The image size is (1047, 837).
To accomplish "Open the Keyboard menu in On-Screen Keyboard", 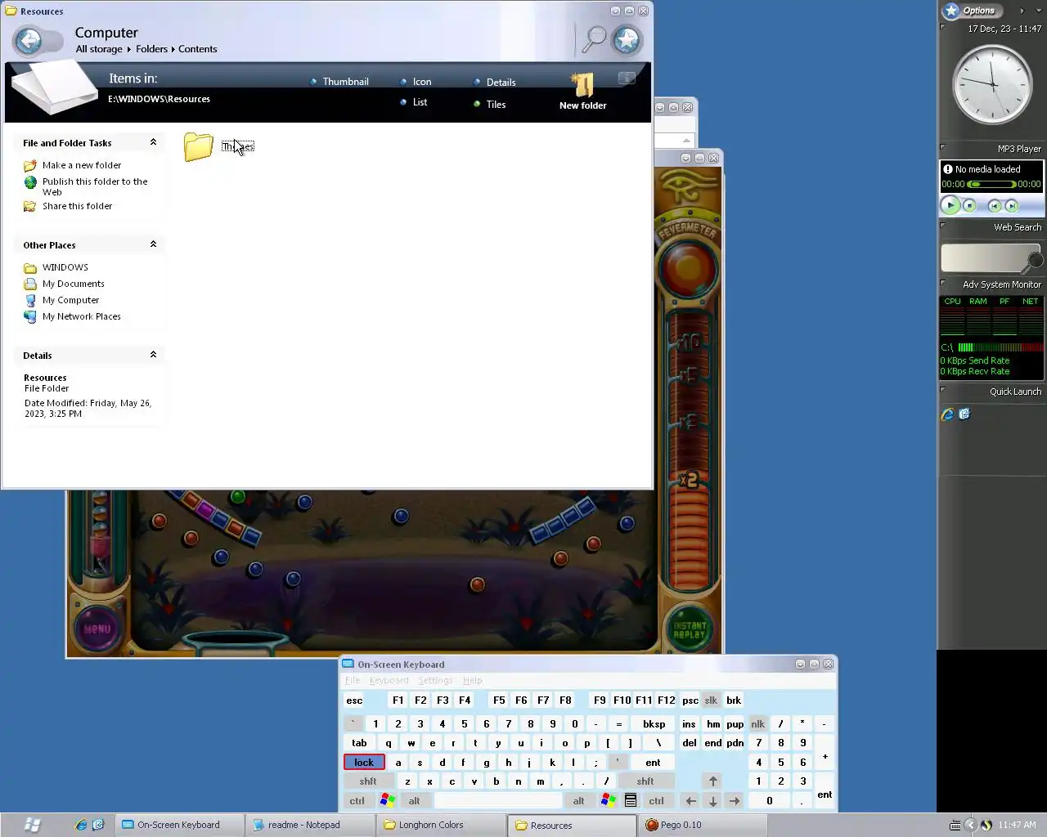I will pos(389,680).
